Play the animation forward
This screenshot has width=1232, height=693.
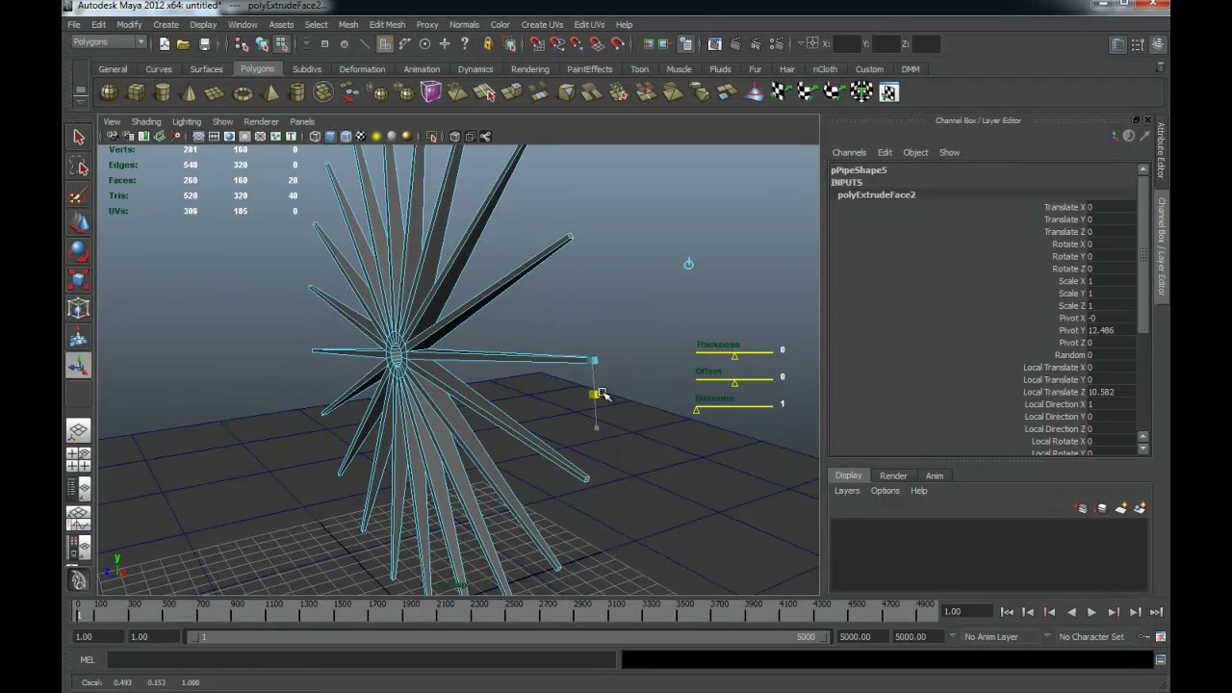tap(1091, 612)
